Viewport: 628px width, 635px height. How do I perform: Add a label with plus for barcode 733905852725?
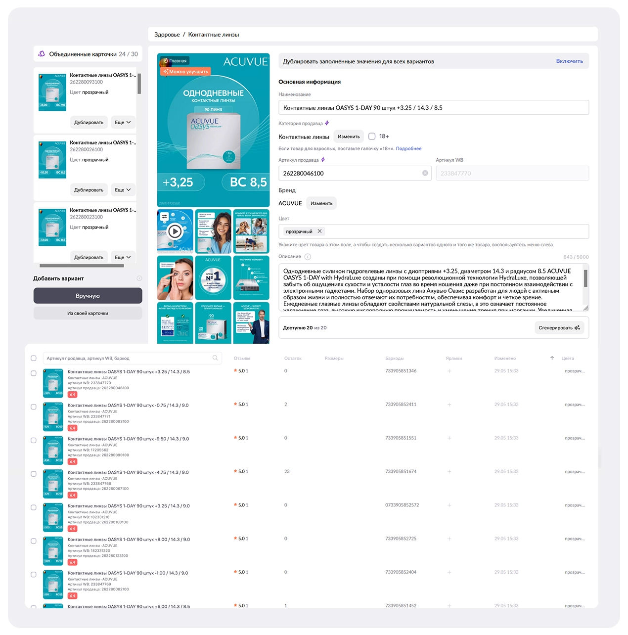point(449,539)
